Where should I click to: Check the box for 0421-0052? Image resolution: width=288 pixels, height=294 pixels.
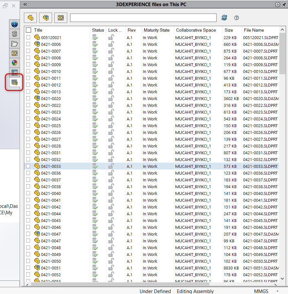coord(28,275)
